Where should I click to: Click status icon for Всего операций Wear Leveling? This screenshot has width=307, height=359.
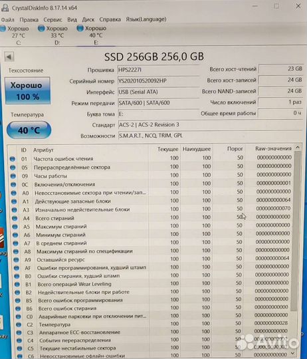pyautogui.click(x=17, y=284)
